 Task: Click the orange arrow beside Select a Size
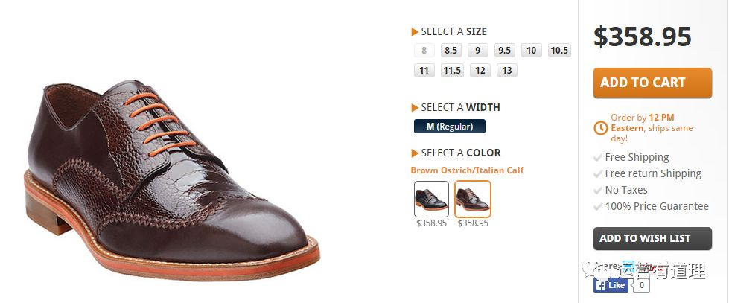416,32
